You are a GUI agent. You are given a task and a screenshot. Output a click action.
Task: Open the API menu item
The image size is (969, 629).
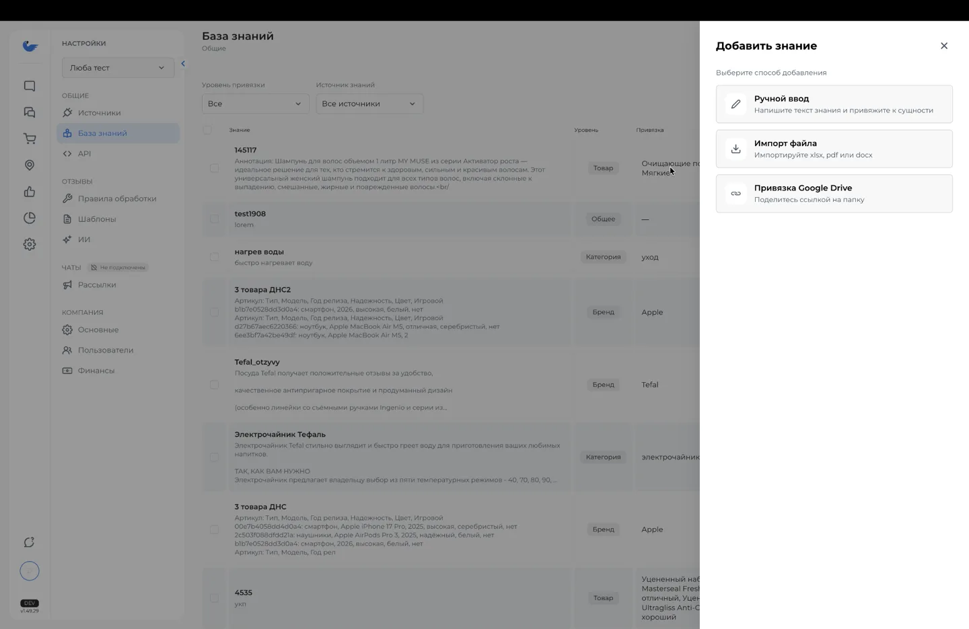coord(118,153)
